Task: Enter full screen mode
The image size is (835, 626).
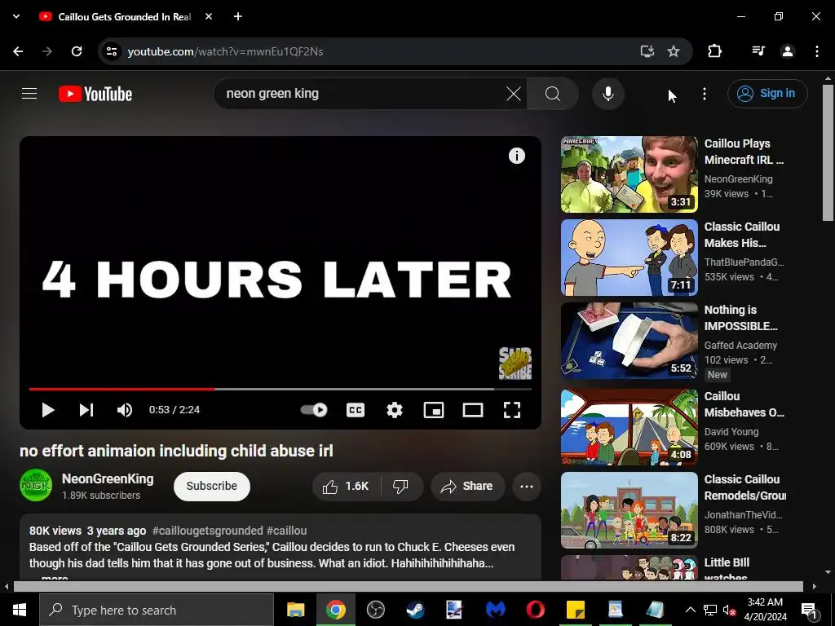Action: tap(512, 410)
